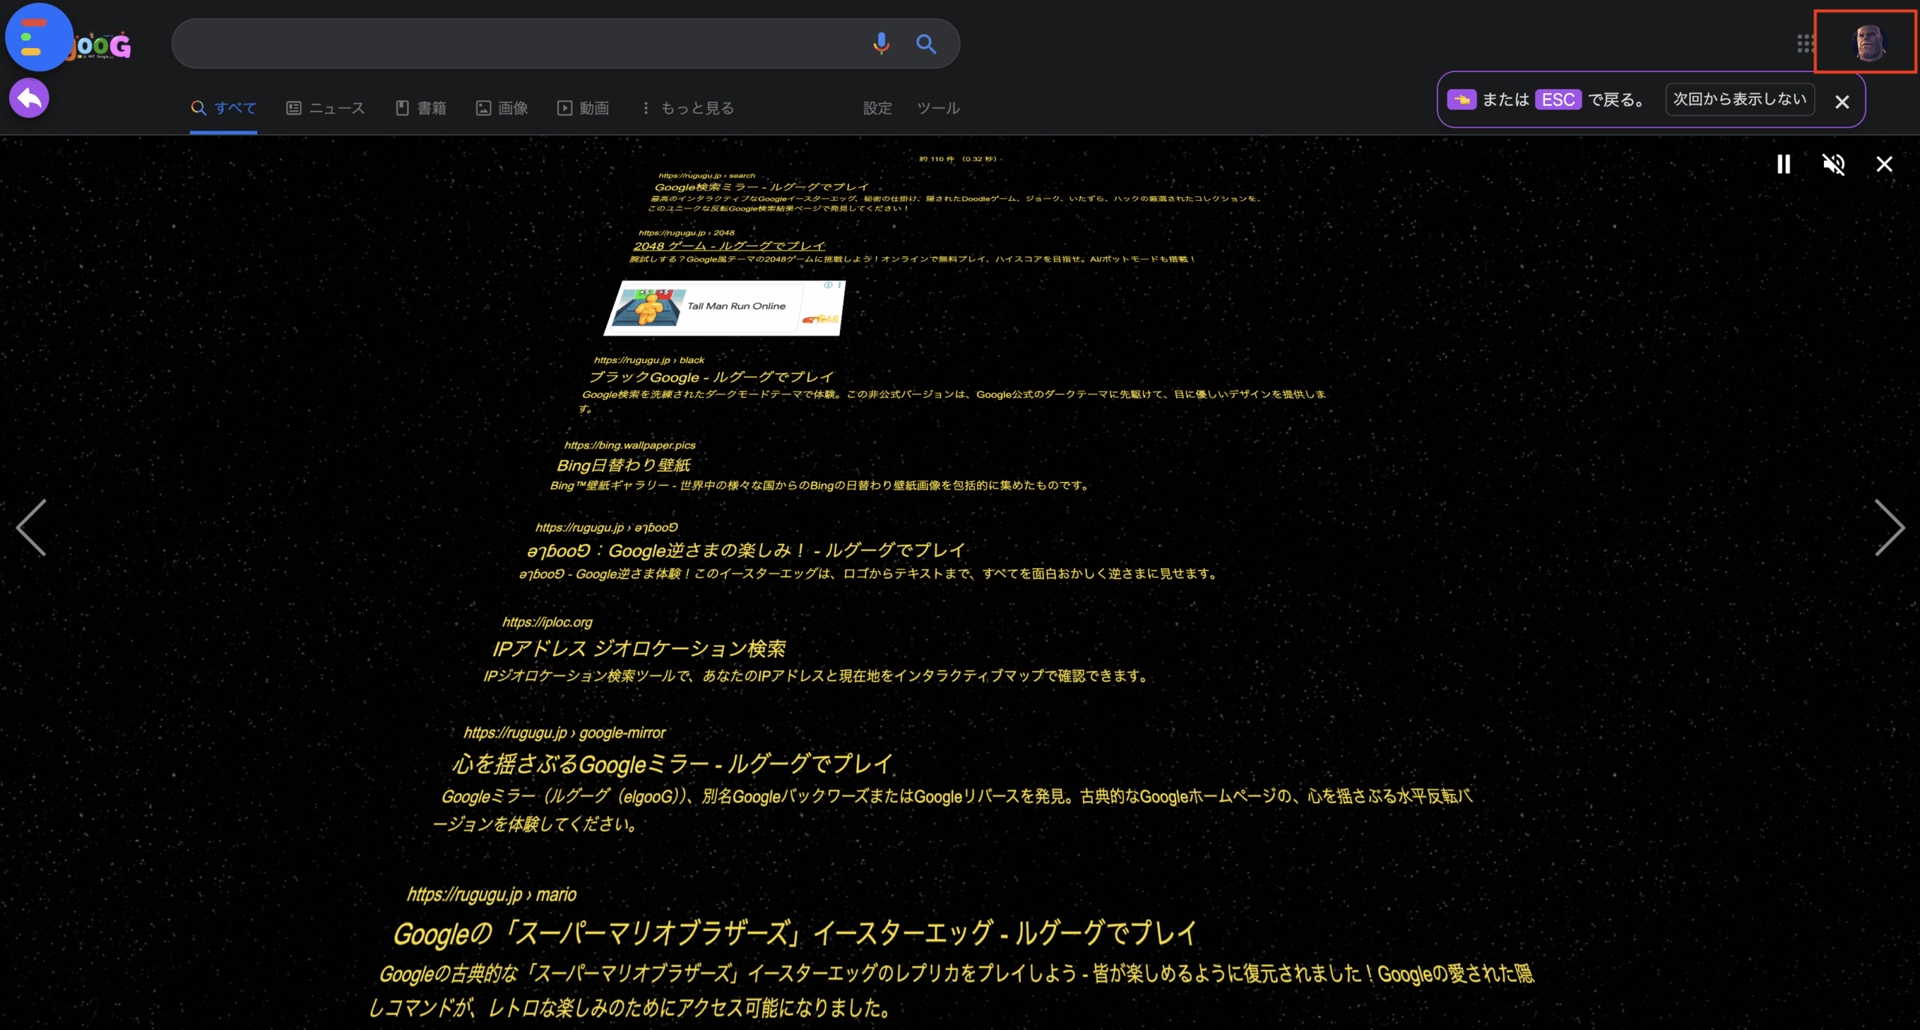Click the blue round menu icon
This screenshot has height=1030, width=1920.
pyautogui.click(x=37, y=37)
